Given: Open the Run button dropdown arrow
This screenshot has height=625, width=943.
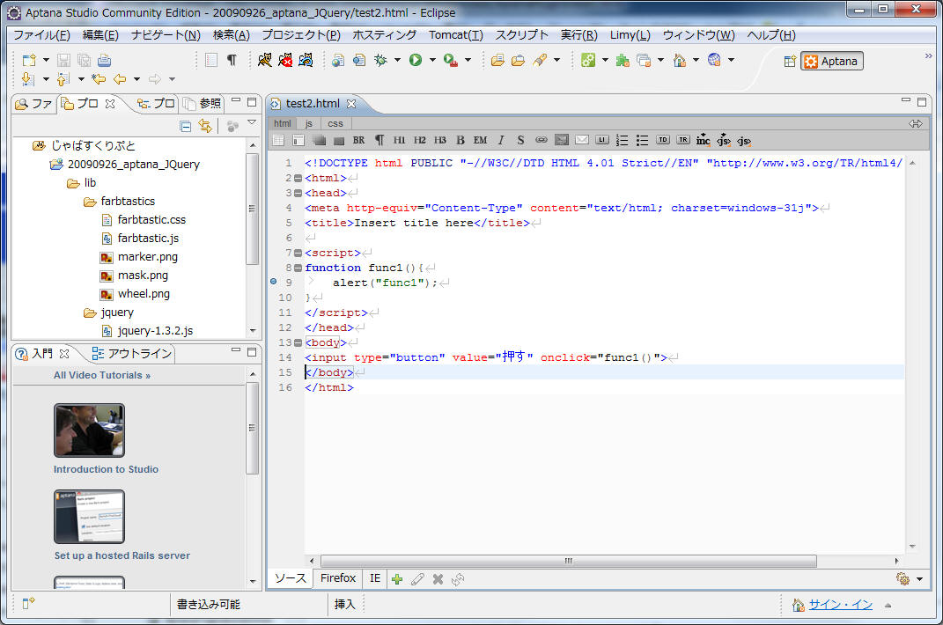Looking at the screenshot, I should (432, 60).
